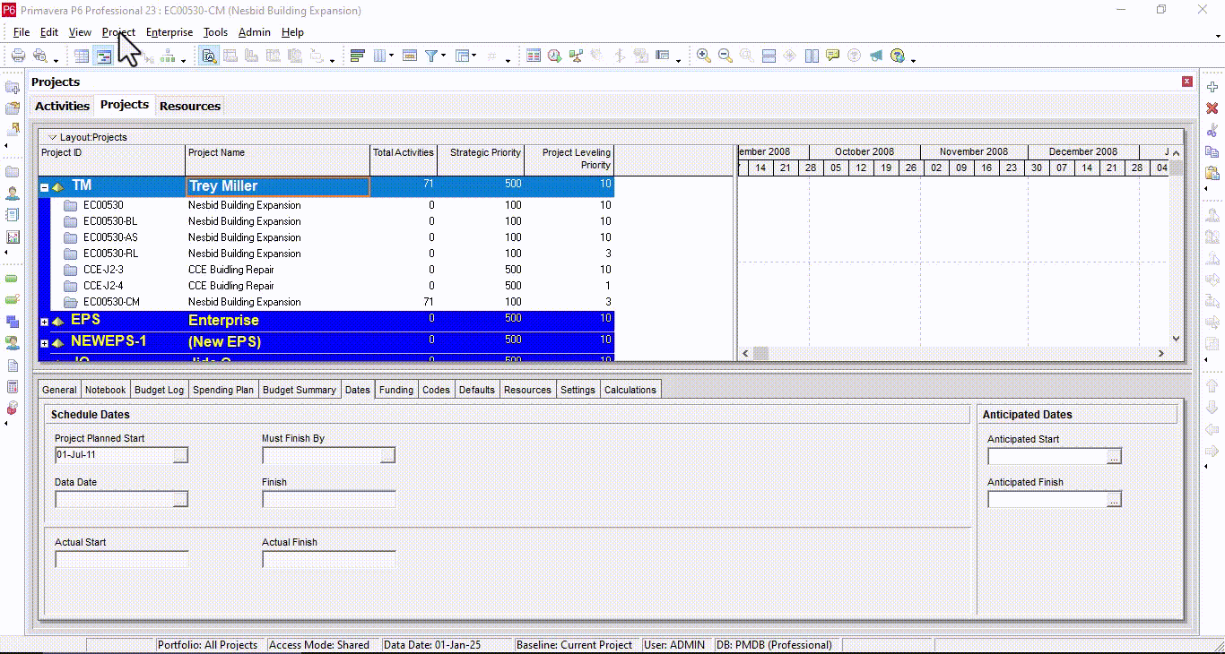Open the Project Planned Start date picker
The image size is (1225, 654).
tap(180, 455)
